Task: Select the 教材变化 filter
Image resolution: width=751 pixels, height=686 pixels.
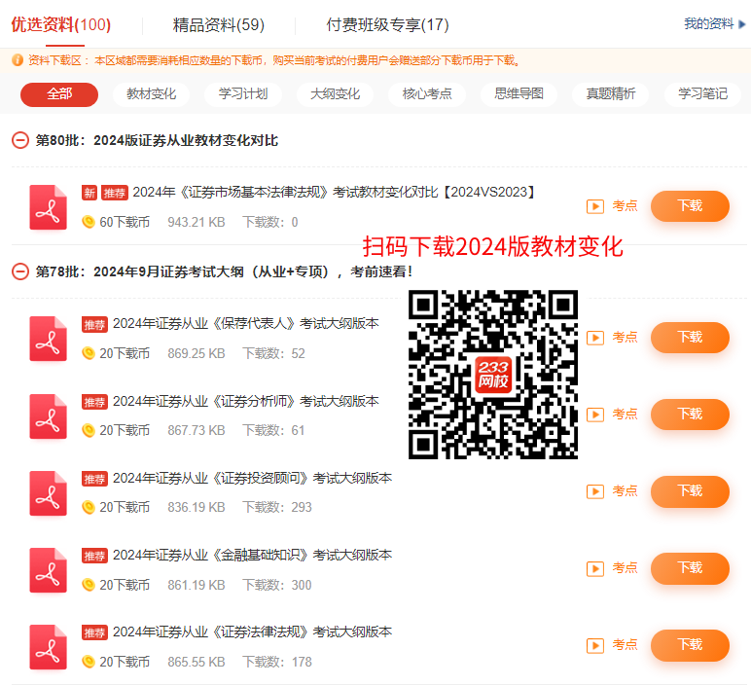Action: tap(152, 94)
